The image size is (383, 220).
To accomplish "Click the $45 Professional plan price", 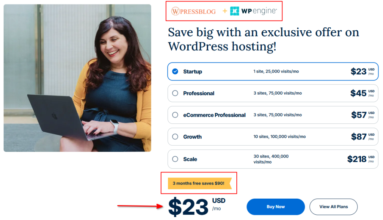I will [x=358, y=93].
